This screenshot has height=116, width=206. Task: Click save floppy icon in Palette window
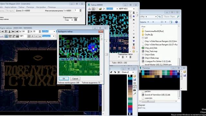click(x=184, y=75)
